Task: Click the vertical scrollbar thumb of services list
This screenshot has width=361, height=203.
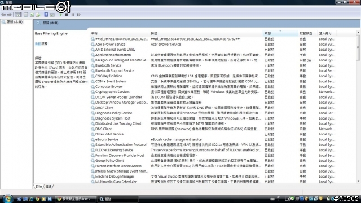Action: point(358,48)
